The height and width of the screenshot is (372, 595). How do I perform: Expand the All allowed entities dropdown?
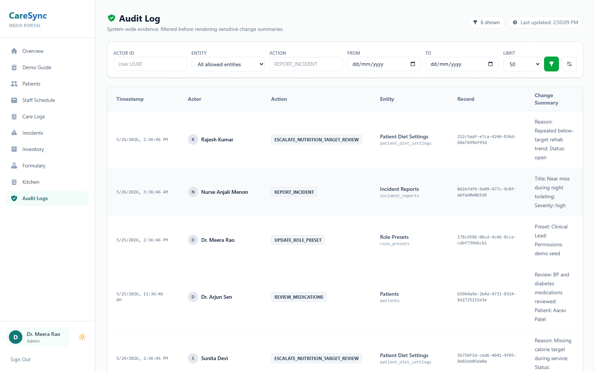pyautogui.click(x=228, y=64)
